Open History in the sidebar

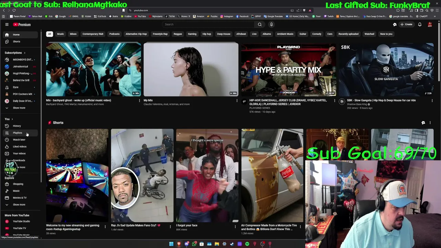click(x=21, y=126)
